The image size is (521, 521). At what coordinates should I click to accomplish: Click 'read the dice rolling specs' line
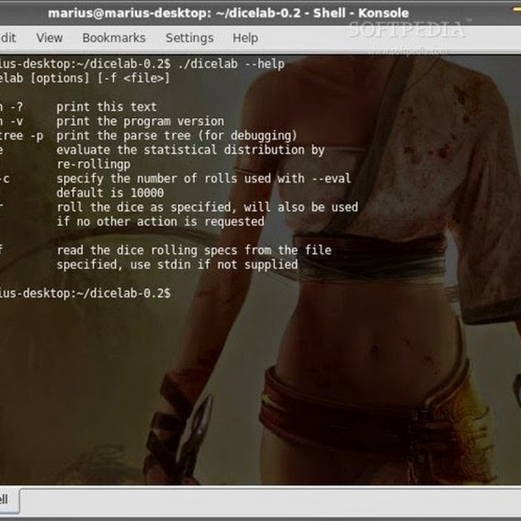pos(193,250)
